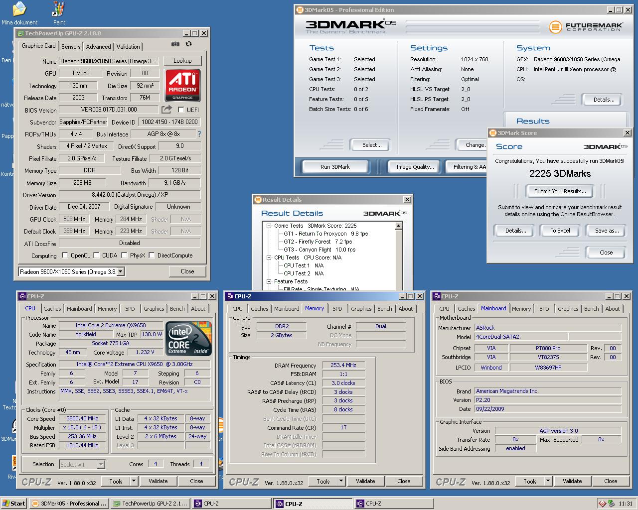Click the Result Details vertical scrollbar track

pyautogui.click(x=399, y=259)
